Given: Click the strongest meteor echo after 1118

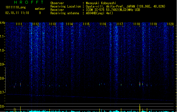Looking at the screenshot, I should click(140, 84).
